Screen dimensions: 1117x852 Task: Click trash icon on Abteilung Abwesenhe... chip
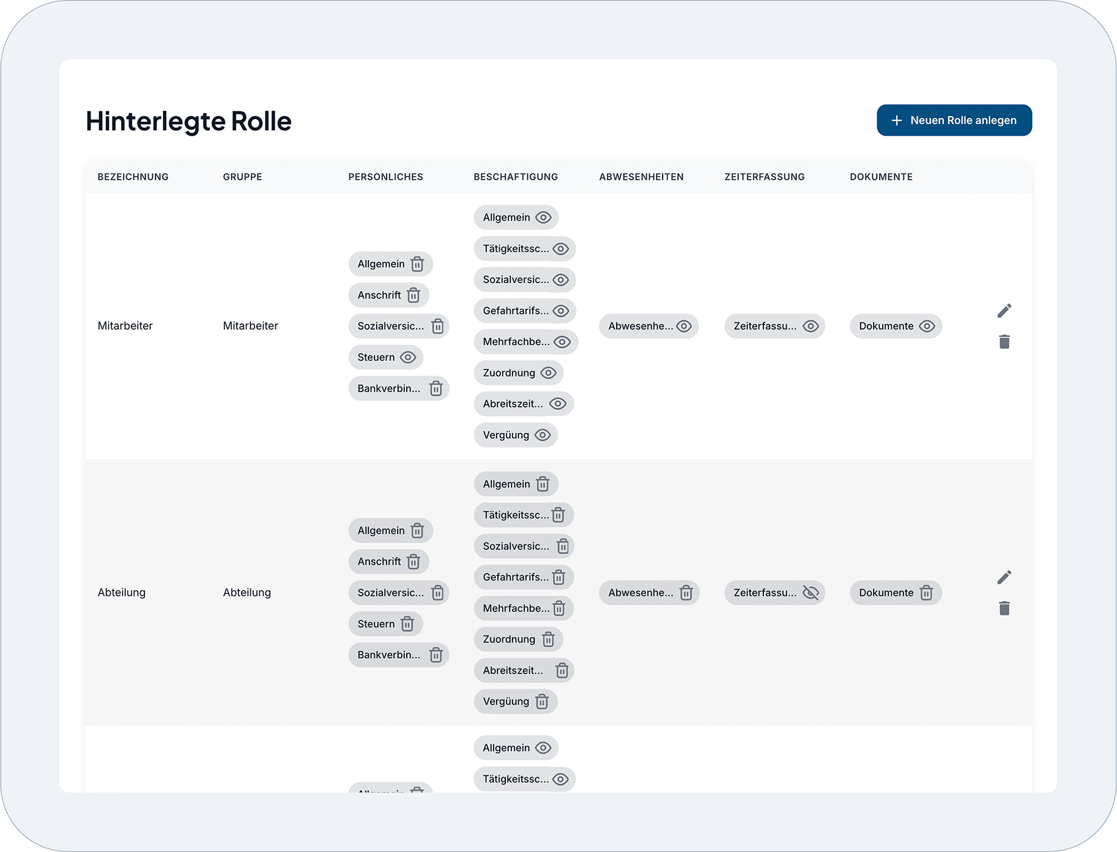686,593
